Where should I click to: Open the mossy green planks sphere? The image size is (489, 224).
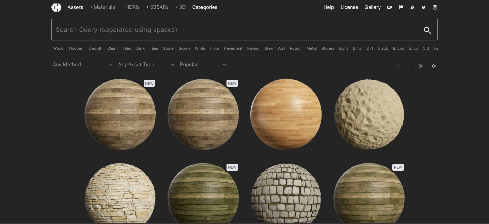pos(203,193)
